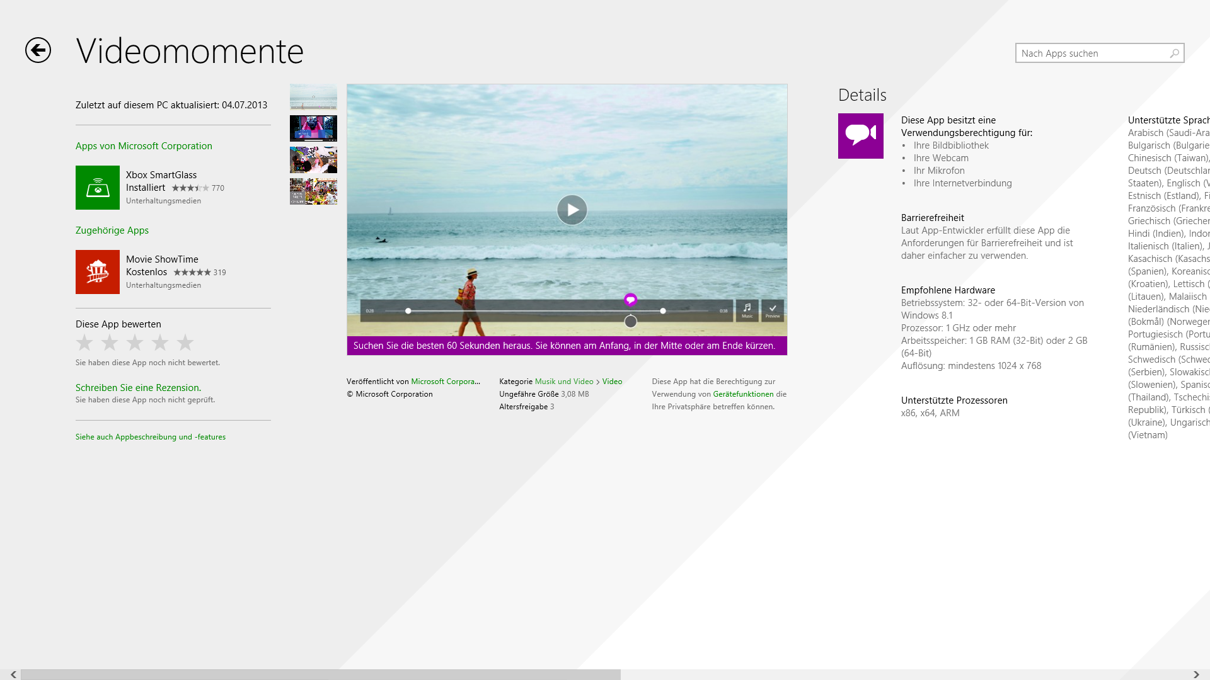Screen dimensions: 1210x680
Task: Select the second screenshot thumbnail
Action: (313, 128)
